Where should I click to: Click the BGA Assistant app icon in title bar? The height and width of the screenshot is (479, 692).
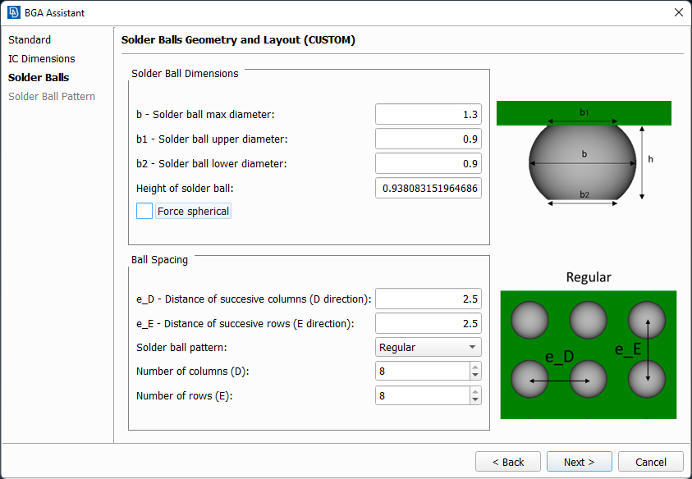click(14, 12)
